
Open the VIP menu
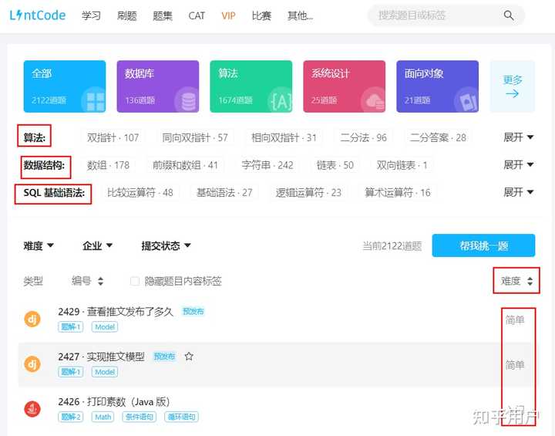228,15
